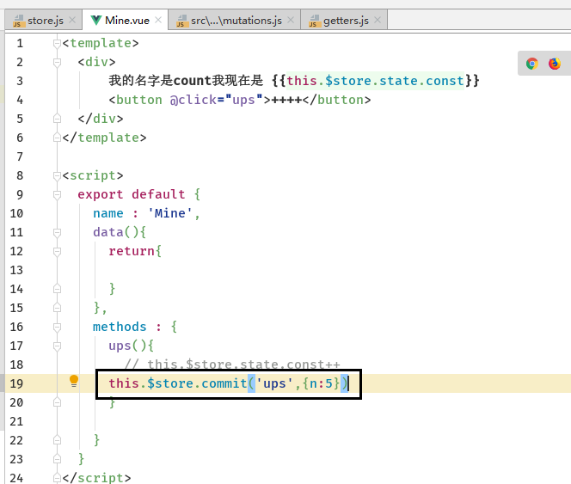Close the getters.js tab
Image resolution: width=571 pixels, height=484 pixels.
pyautogui.click(x=378, y=20)
